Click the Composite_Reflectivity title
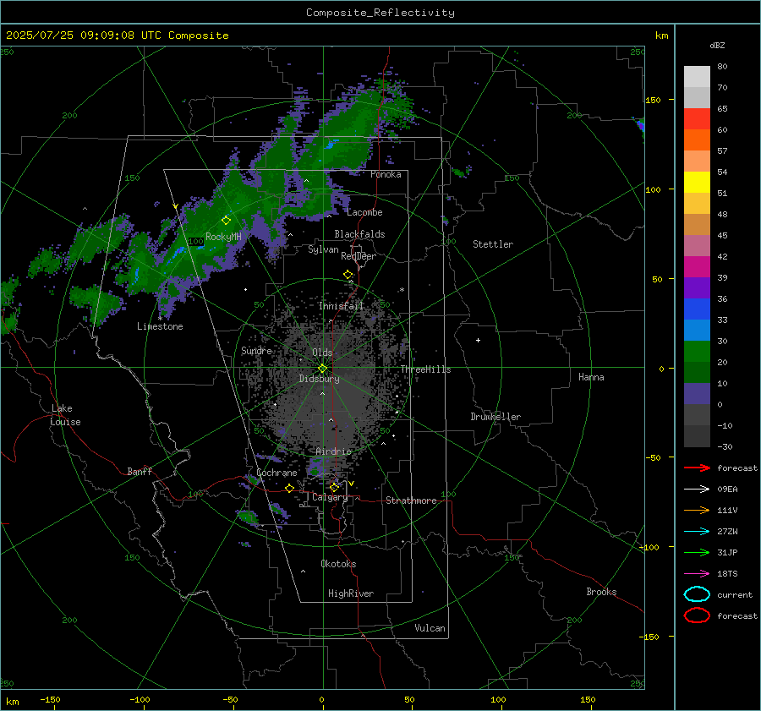The width and height of the screenshot is (761, 711). (380, 13)
